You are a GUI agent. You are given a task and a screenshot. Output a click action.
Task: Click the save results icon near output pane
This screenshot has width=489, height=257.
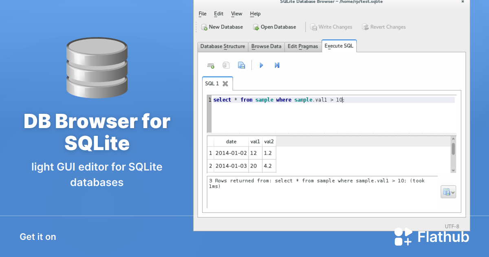click(x=446, y=192)
